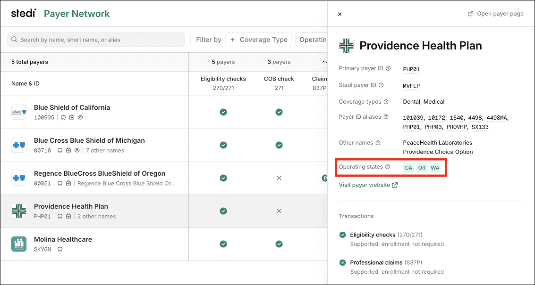Click payer ID alias 101039

[414, 118]
